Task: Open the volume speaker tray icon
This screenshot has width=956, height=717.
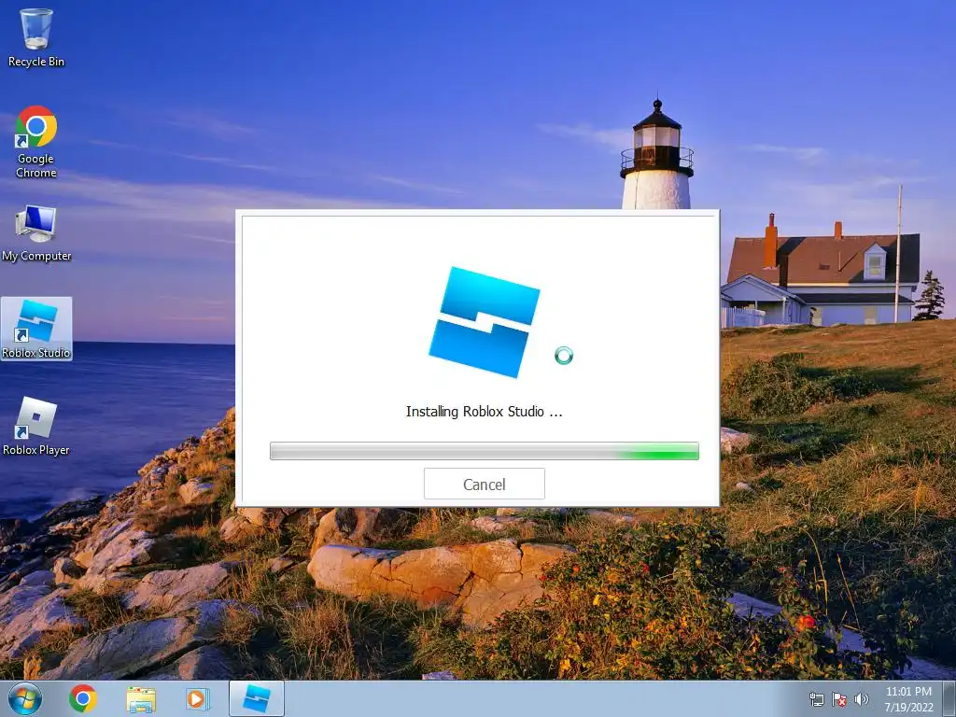Action: (861, 699)
